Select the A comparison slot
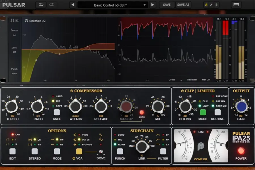The image size is (255, 170). 206,5
